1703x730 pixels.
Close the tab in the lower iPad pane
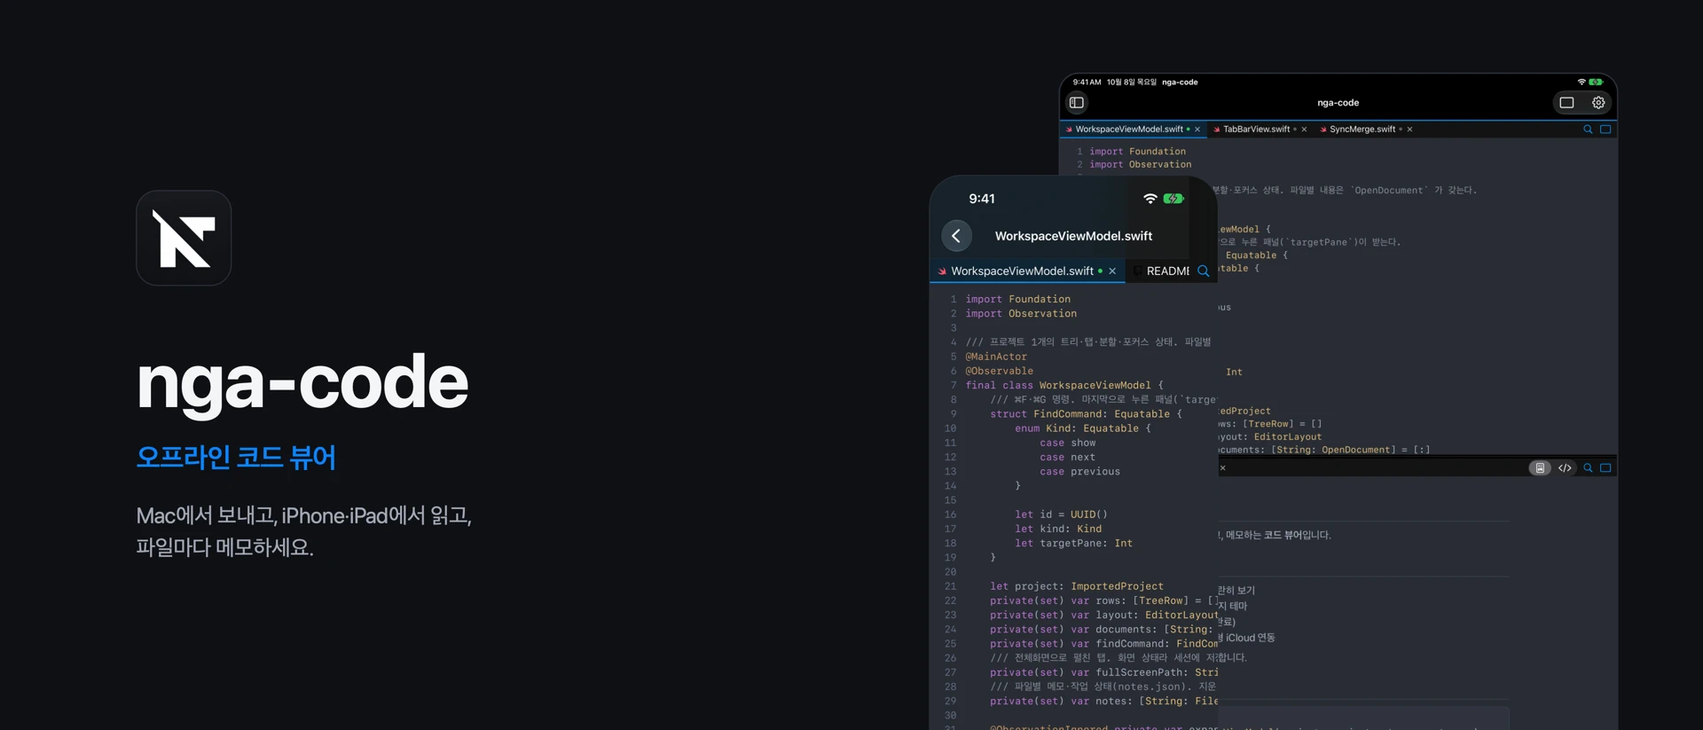[1222, 468]
